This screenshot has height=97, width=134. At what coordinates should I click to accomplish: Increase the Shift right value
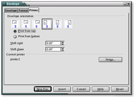point(63,42)
